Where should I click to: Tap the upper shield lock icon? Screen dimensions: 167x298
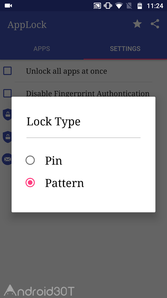click(x=7, y=115)
